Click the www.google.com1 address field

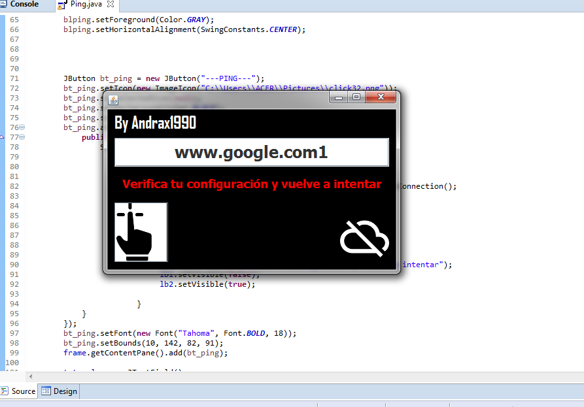252,152
